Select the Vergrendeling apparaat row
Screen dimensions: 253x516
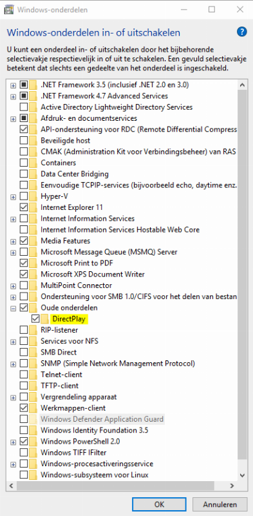click(79, 397)
